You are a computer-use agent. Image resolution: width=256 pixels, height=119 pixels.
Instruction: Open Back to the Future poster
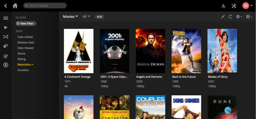pos(186,51)
